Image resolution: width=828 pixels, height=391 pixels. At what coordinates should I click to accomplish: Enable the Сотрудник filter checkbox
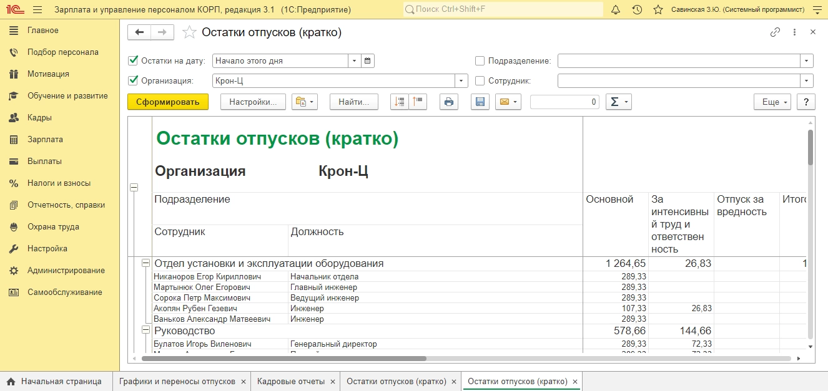pos(480,80)
